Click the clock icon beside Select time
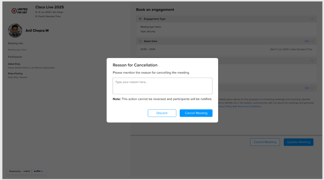 click(x=140, y=41)
